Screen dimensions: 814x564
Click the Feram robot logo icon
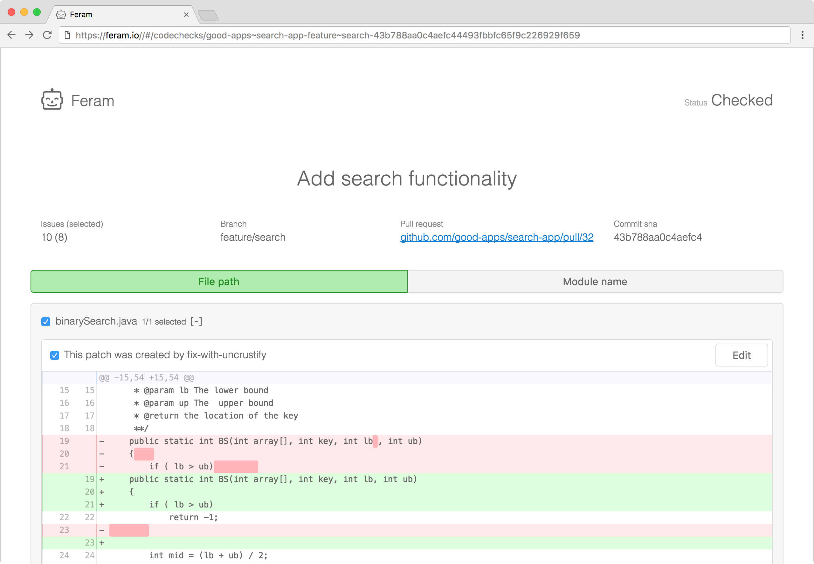click(52, 100)
